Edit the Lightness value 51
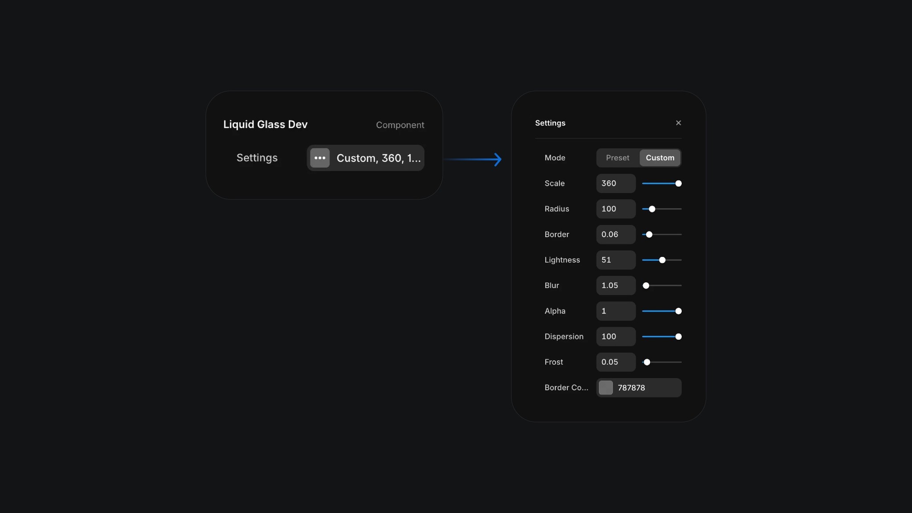The width and height of the screenshot is (912, 513). click(x=616, y=260)
